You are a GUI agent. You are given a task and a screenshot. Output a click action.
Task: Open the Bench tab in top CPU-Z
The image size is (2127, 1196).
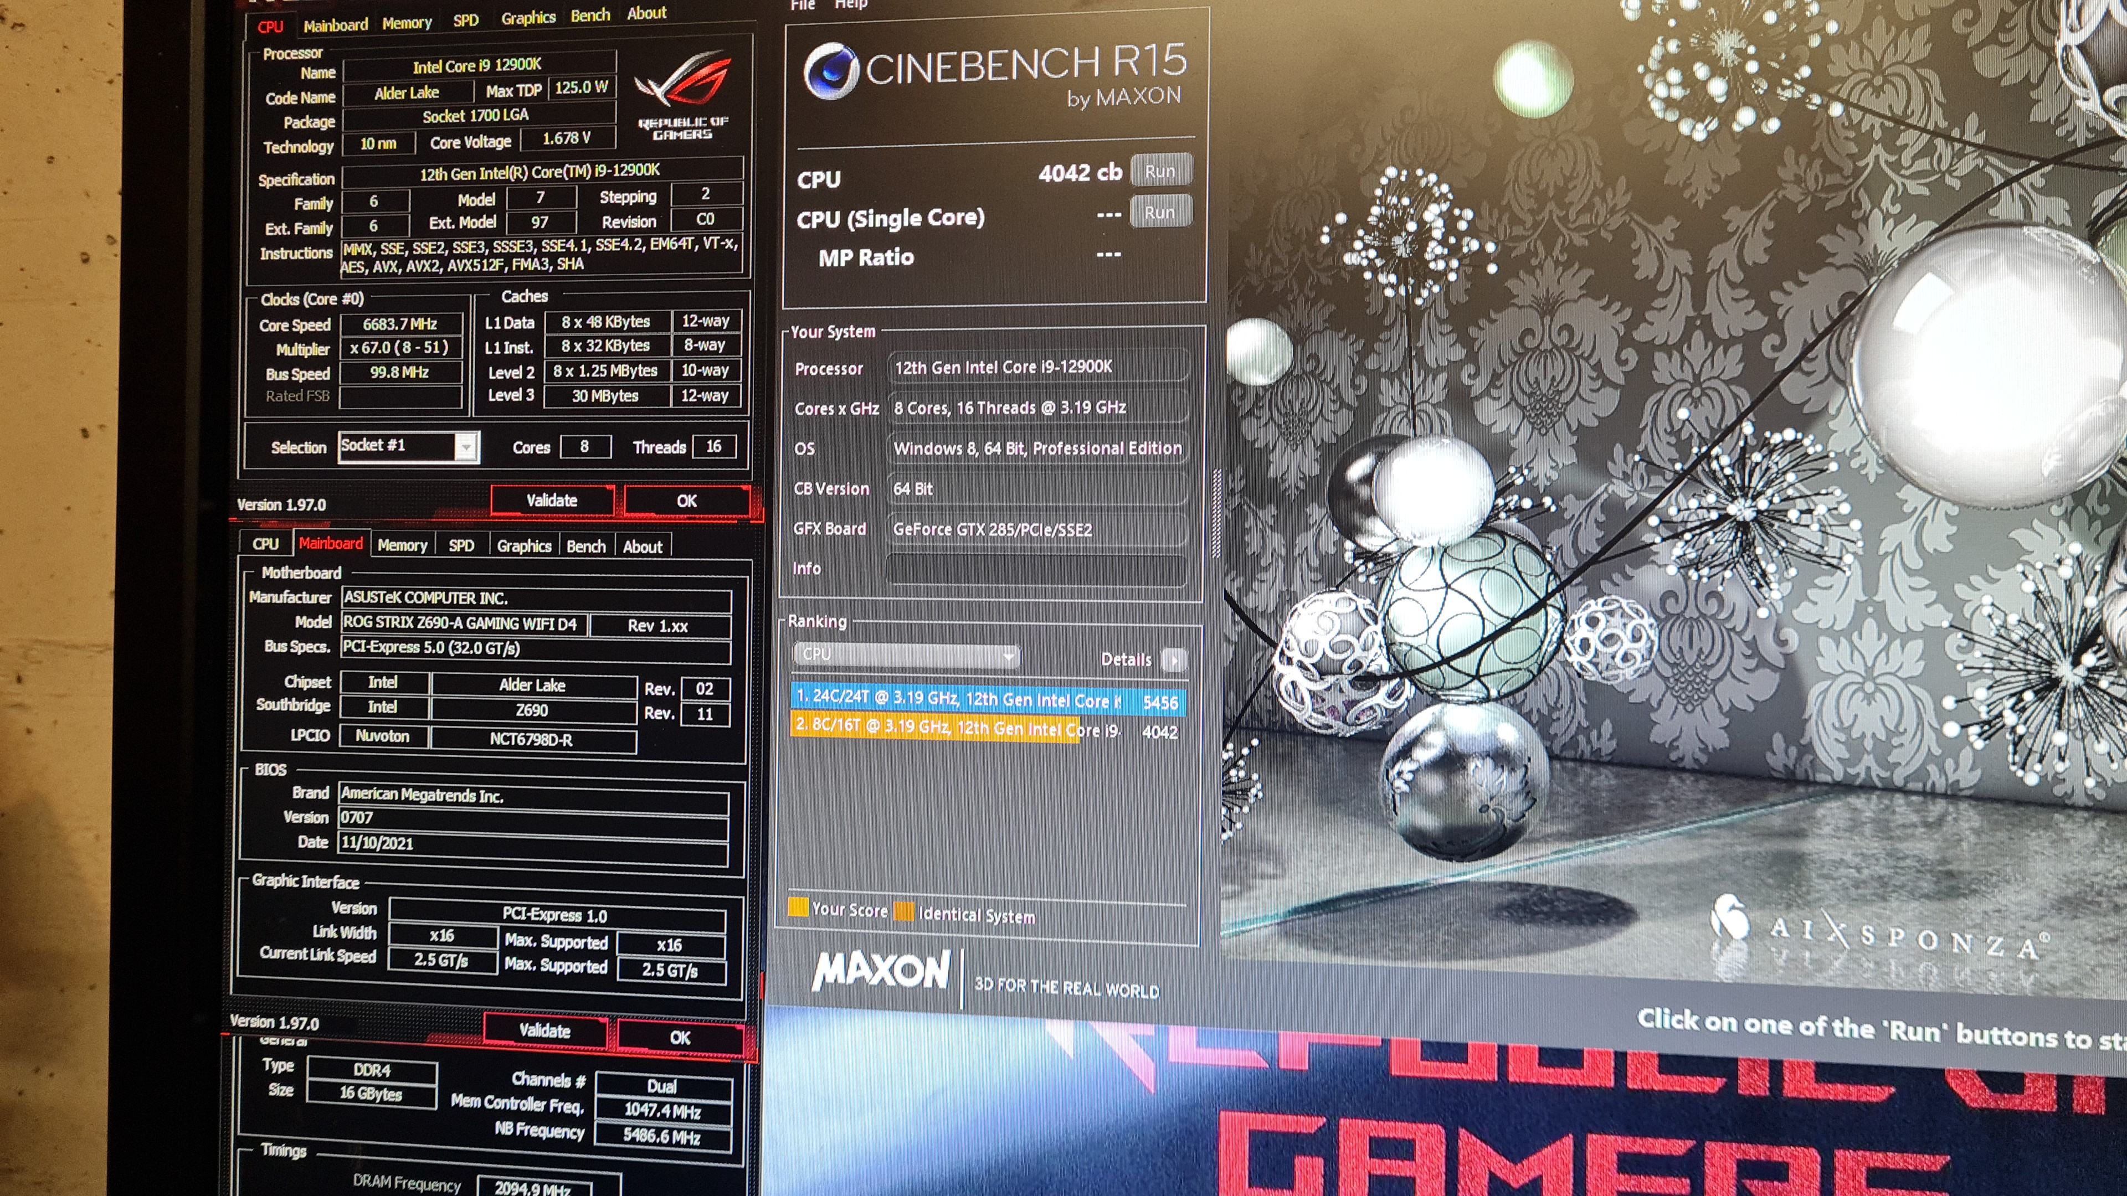point(590,16)
